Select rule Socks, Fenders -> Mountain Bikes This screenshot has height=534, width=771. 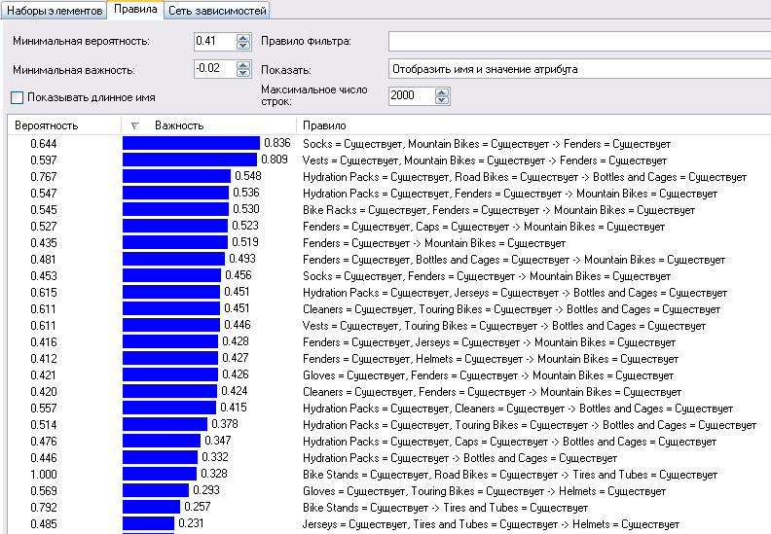pos(487,276)
